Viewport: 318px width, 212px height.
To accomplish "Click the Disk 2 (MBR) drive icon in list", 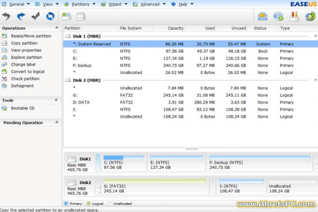I will (x=68, y=80).
